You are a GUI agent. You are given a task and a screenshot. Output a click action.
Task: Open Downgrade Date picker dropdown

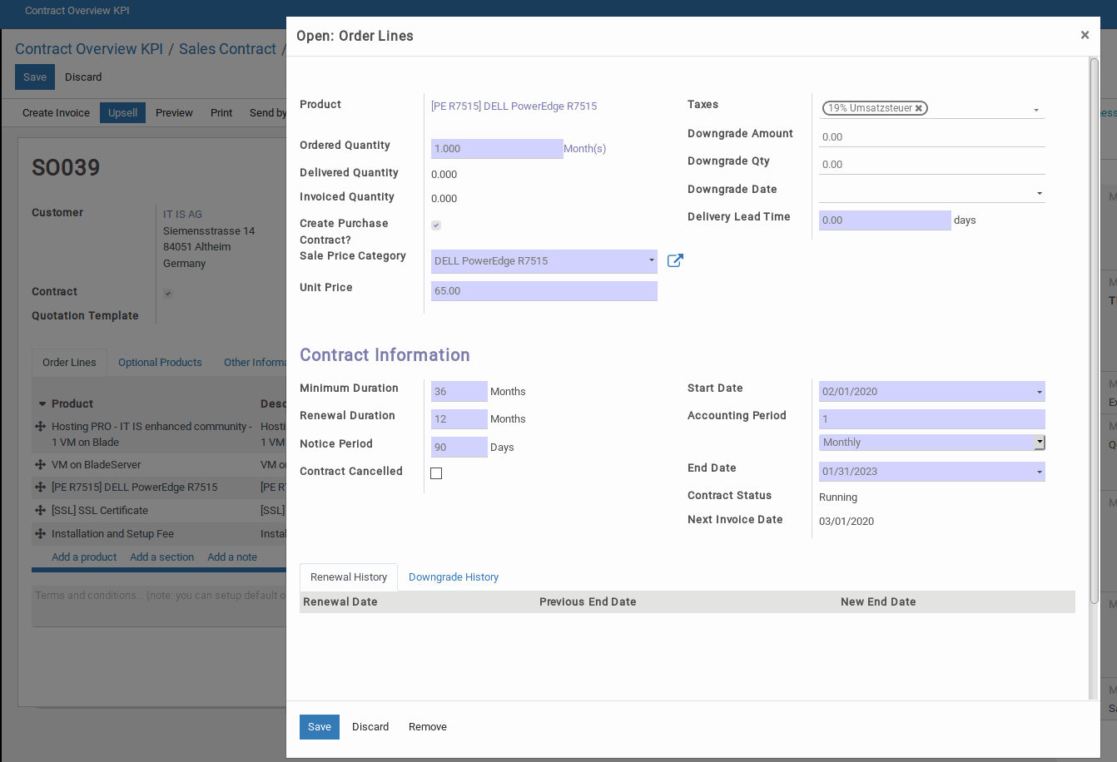point(1040,193)
